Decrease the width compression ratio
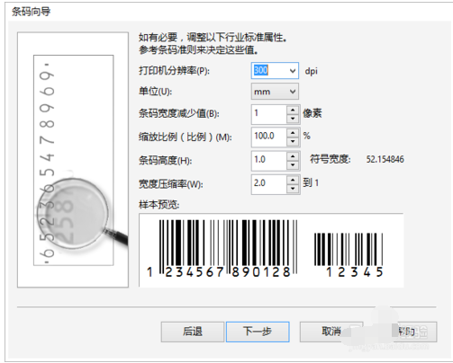The image size is (453, 363). click(x=293, y=189)
